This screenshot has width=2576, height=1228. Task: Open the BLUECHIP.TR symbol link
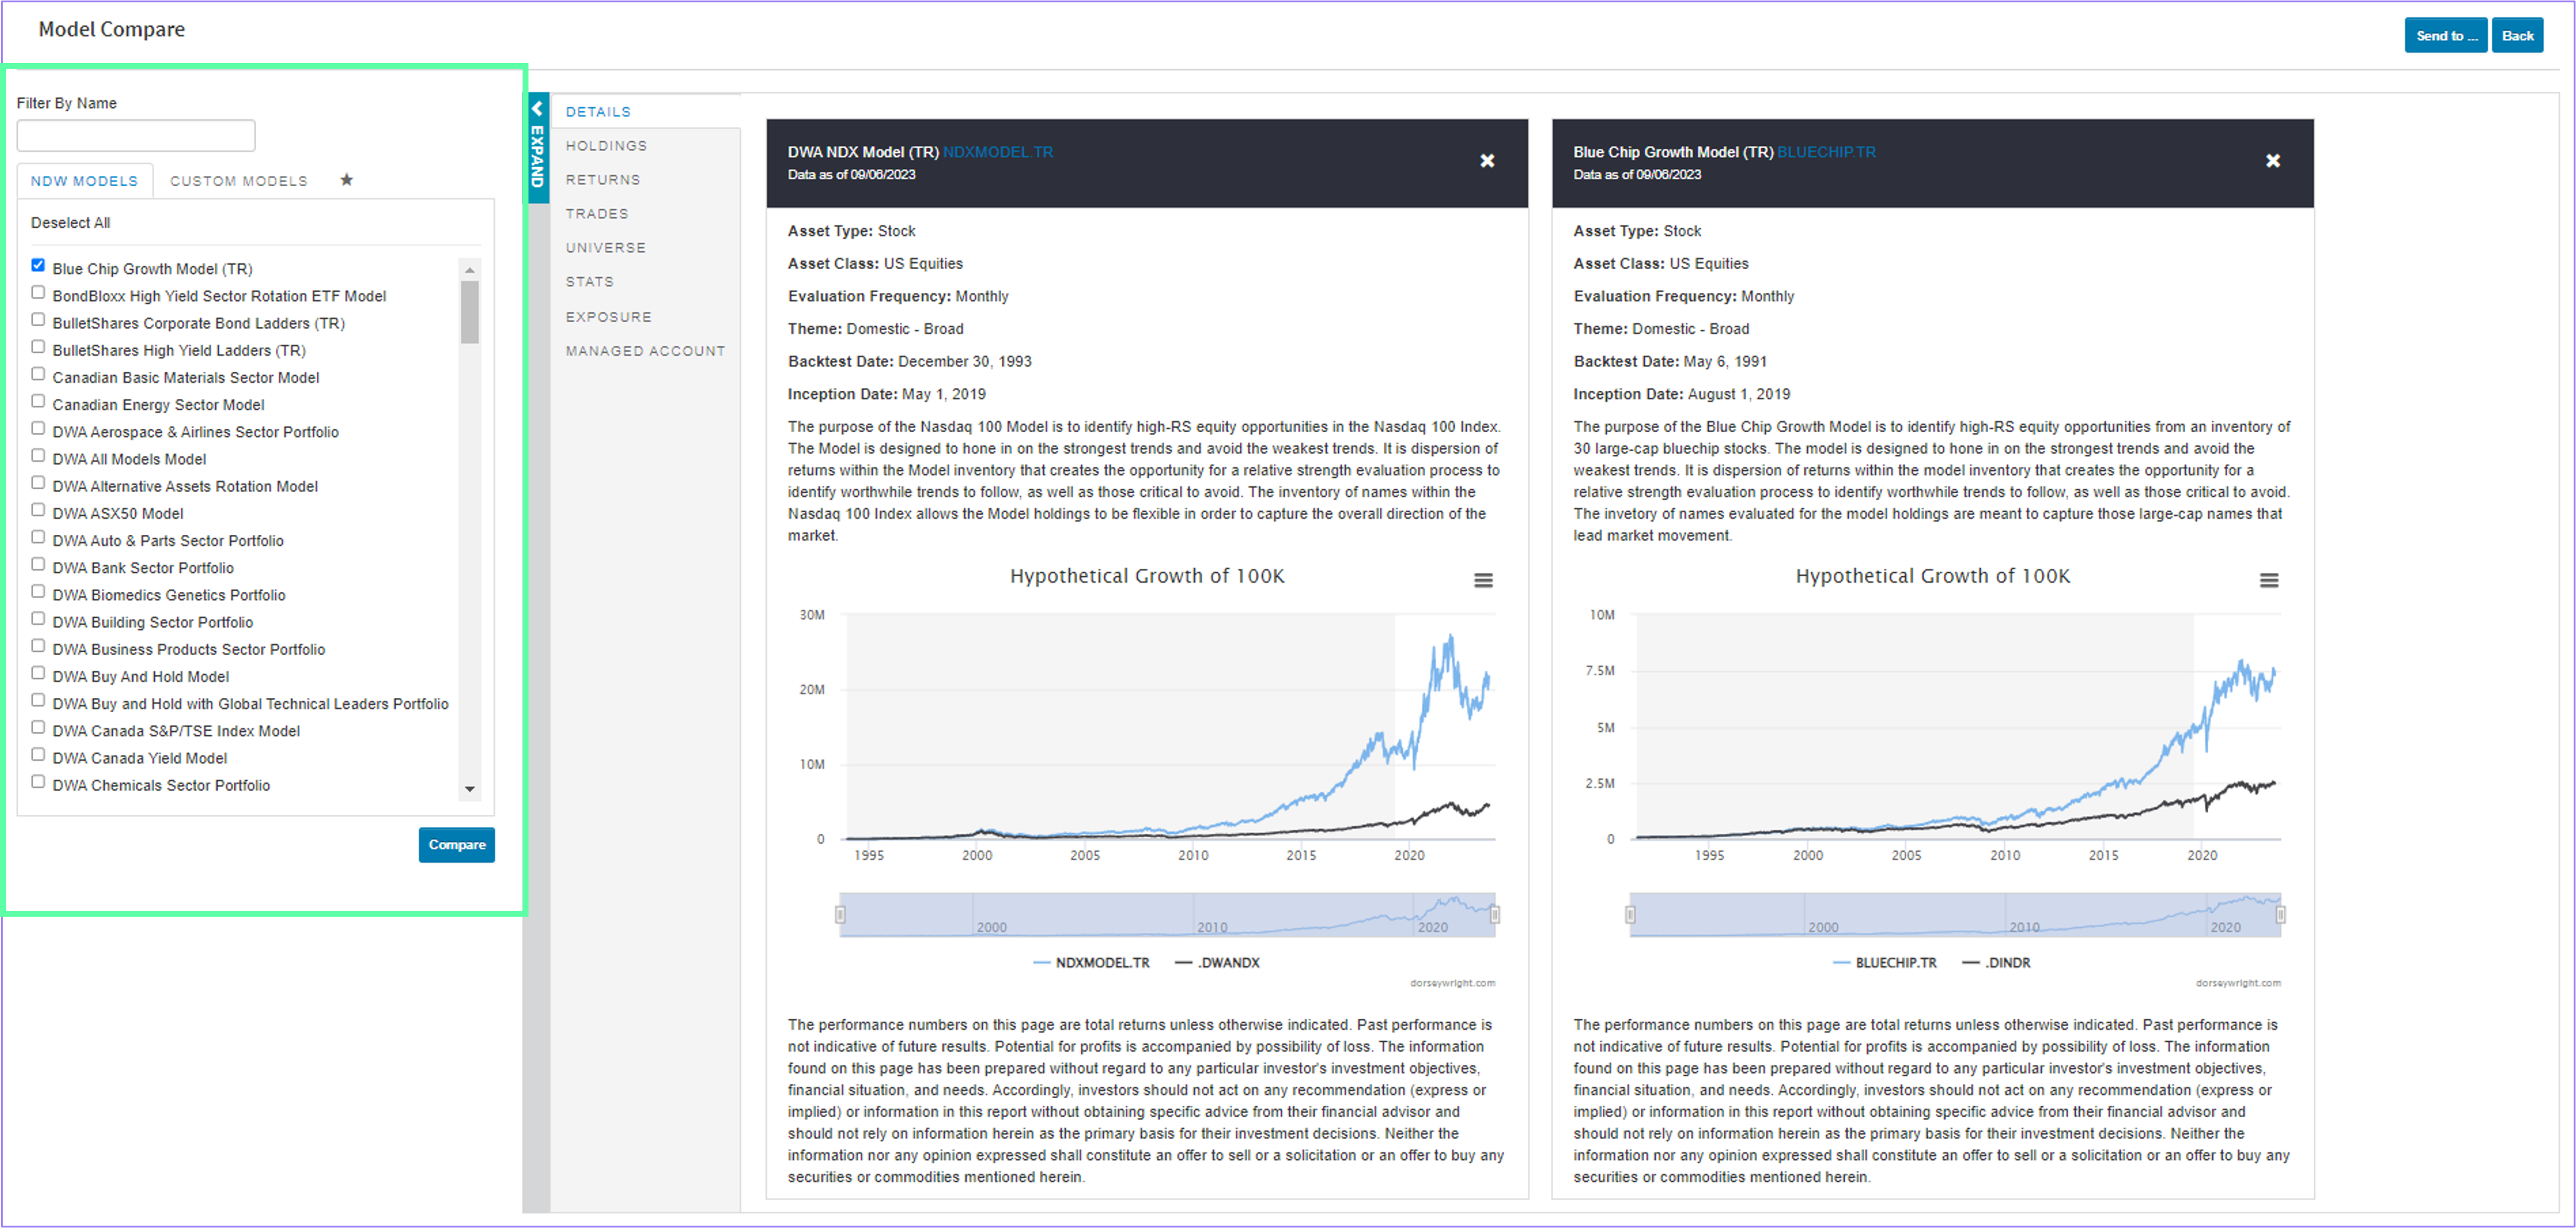pyautogui.click(x=1826, y=152)
